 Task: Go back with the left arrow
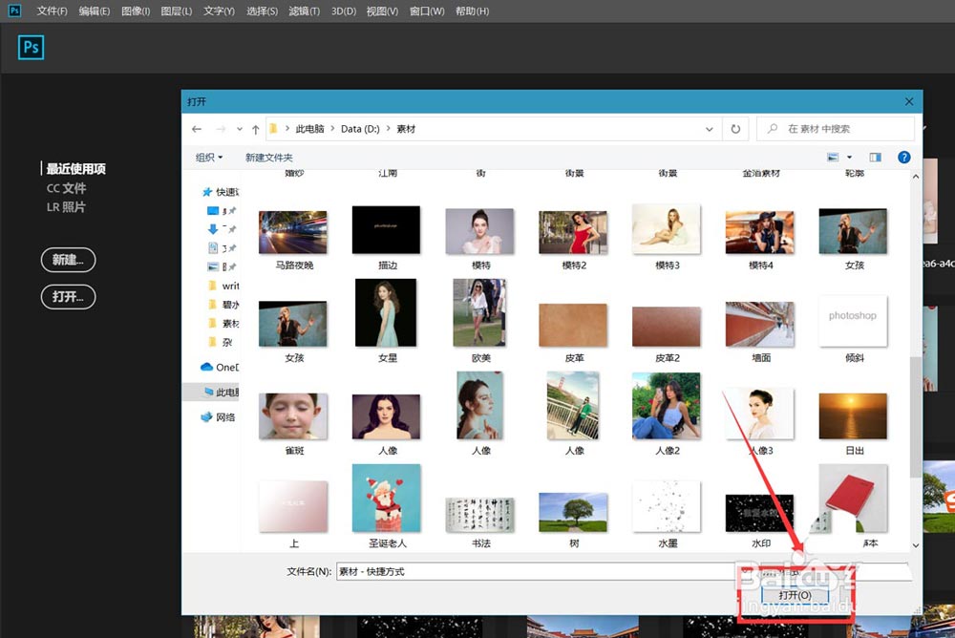point(196,129)
